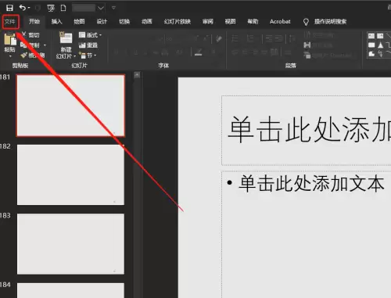Open Customize Quick Access Toolbar arrow
This screenshot has height=298, width=391.
click(113, 8)
